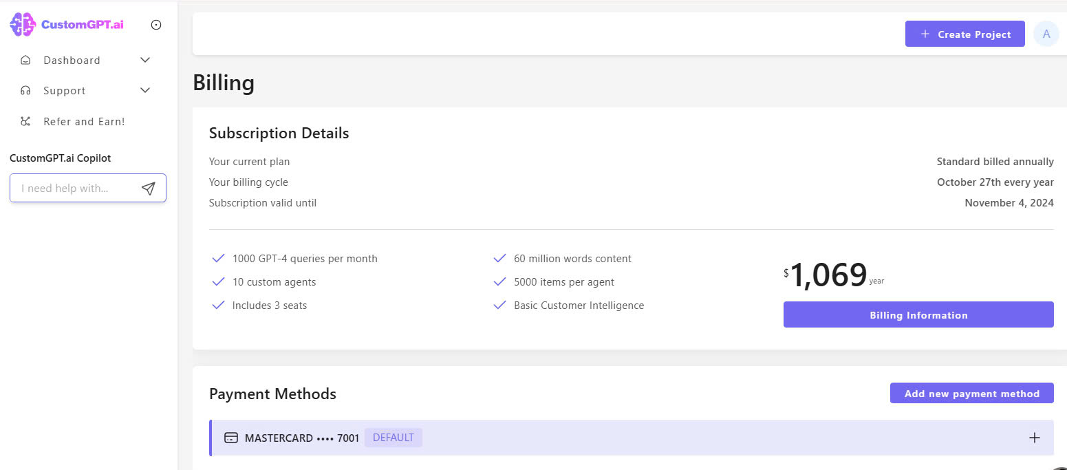Open the Support sidebar item
Image resolution: width=1067 pixels, height=470 pixels.
(x=65, y=91)
